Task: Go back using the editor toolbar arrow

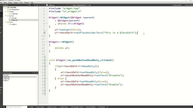Action: tap(40, 5)
